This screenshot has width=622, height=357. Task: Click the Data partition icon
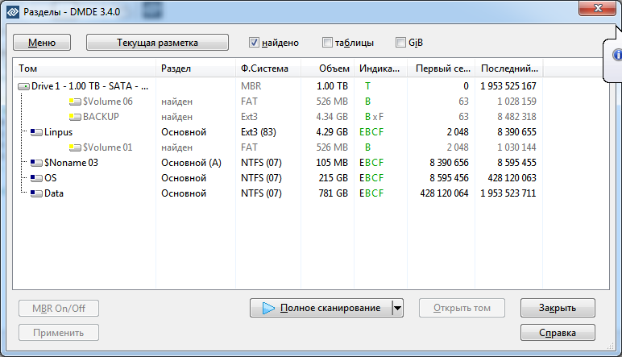36,193
